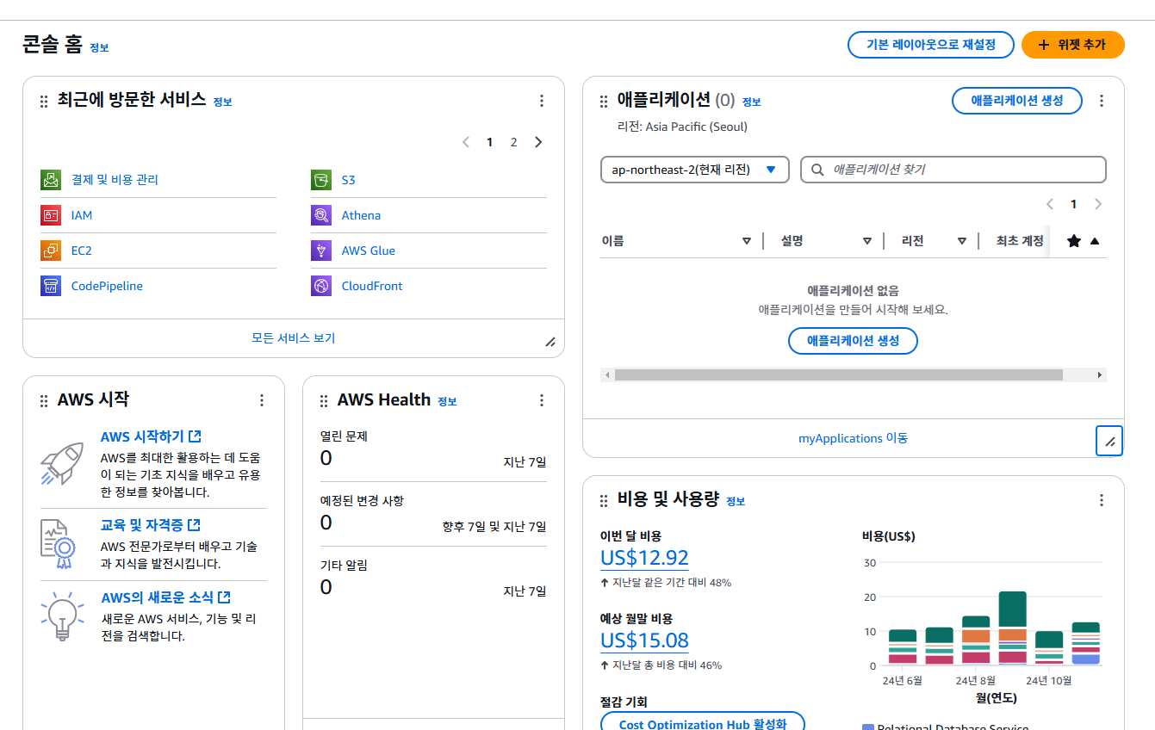This screenshot has width=1155, height=730.
Task: Open the 모든 서비스 보기 link
Action: pos(293,338)
